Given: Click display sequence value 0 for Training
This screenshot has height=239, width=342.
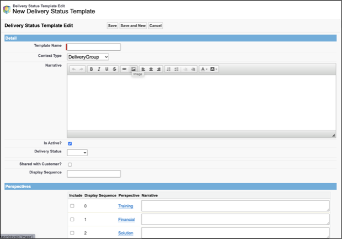Looking at the screenshot, I should point(85,206).
